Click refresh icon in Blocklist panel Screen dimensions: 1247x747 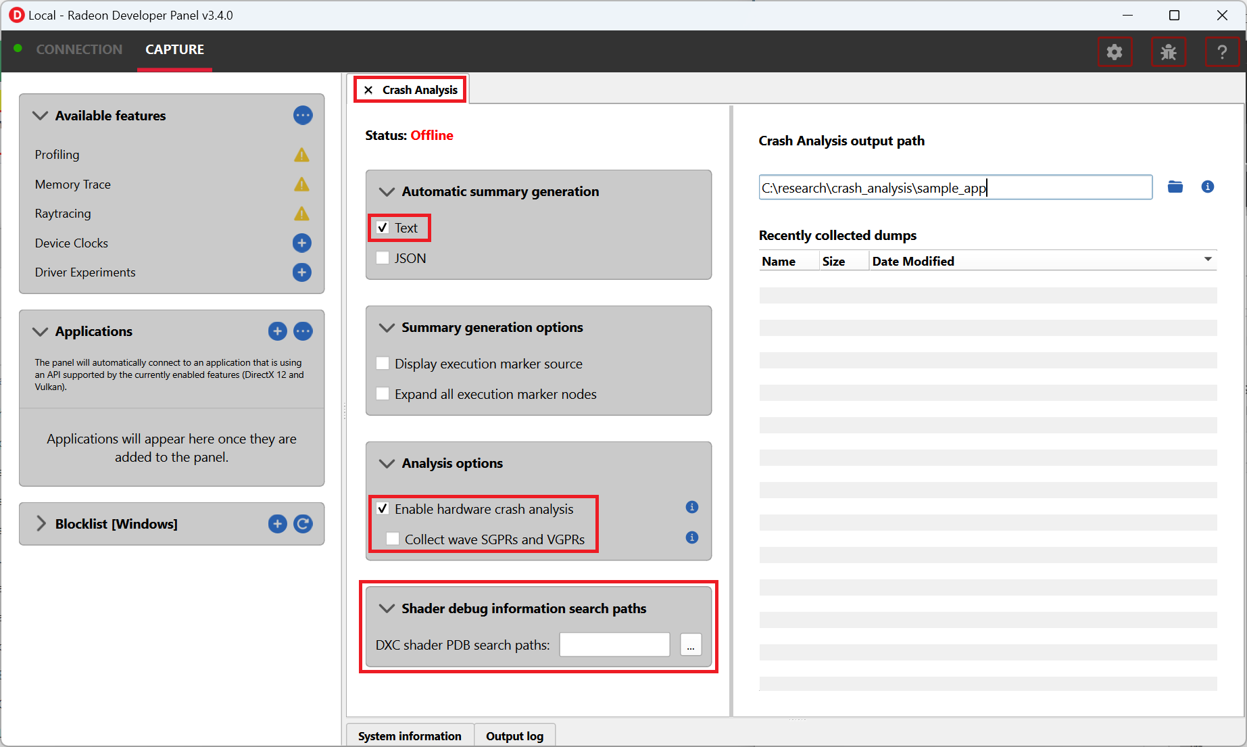click(x=303, y=524)
